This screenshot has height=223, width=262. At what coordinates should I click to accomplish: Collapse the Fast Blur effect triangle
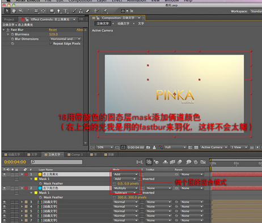(3, 29)
